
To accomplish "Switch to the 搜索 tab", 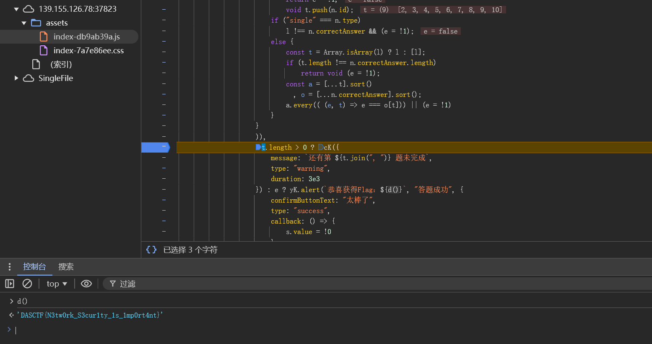I will click(x=66, y=266).
